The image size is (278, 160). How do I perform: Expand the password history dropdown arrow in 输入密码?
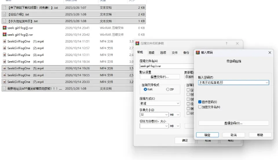click(x=267, y=82)
